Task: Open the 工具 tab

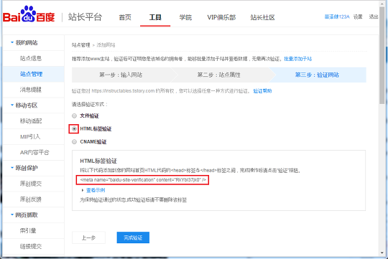Action: tap(155, 17)
